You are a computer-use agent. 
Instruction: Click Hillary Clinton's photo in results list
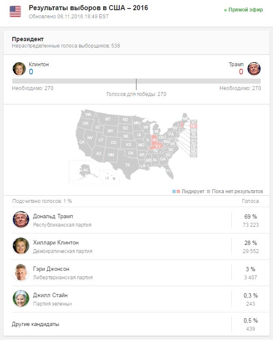(x=21, y=246)
